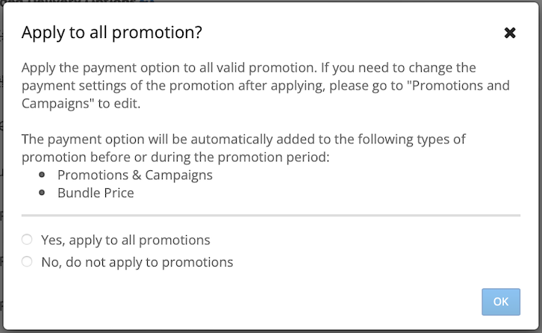The image size is (542, 333).
Task: Click the 'Apply to all promotion?' heading
Action: click(x=112, y=33)
